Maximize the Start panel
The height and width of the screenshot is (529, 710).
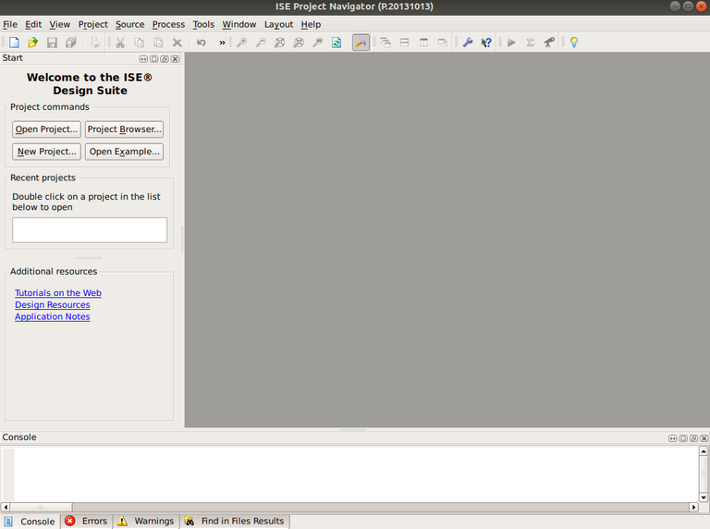154,59
